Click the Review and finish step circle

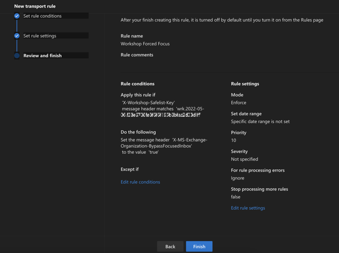(x=17, y=56)
